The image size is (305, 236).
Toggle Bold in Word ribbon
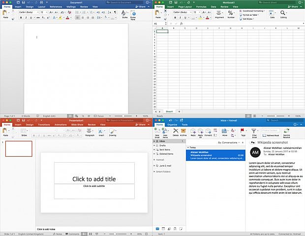[21, 18]
